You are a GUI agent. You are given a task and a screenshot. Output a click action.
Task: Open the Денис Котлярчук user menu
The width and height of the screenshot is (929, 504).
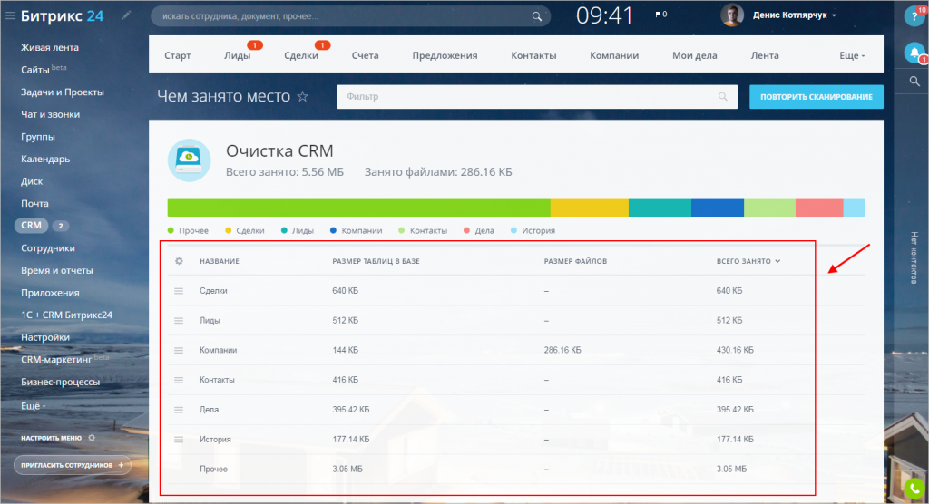pos(791,15)
